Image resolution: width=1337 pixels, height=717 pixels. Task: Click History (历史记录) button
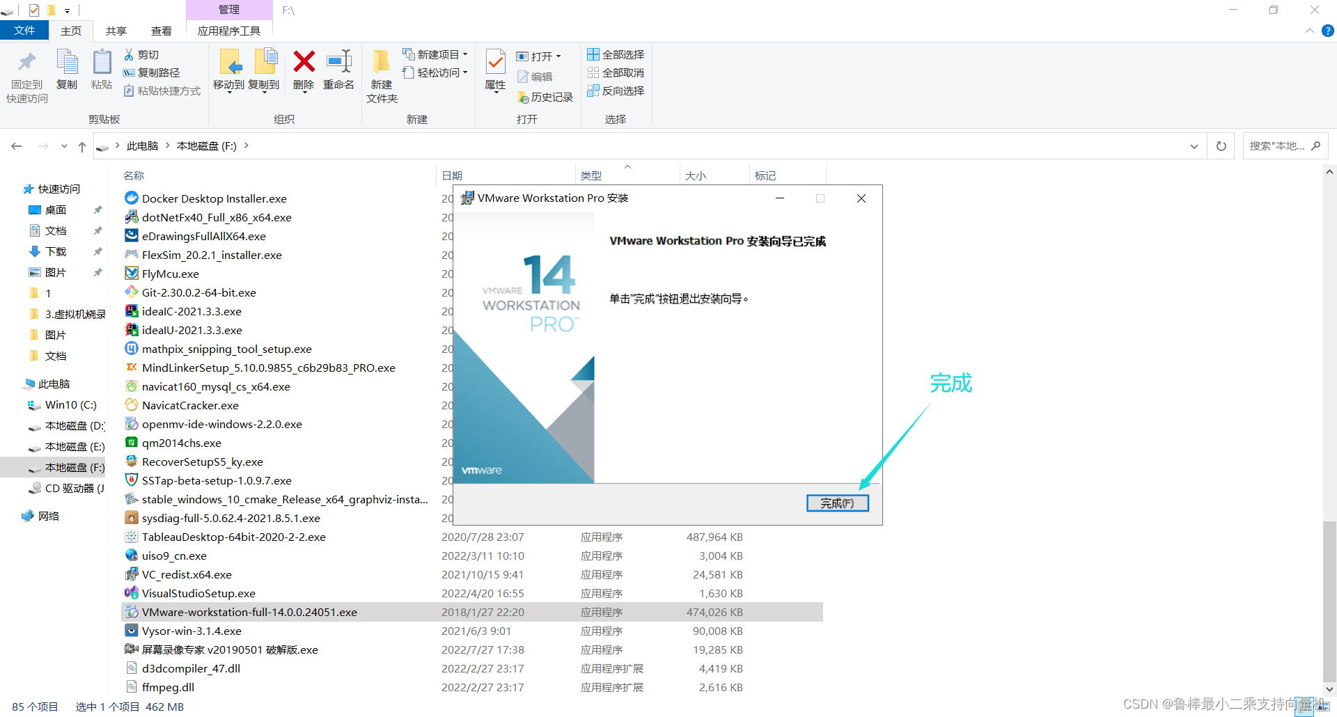point(545,97)
